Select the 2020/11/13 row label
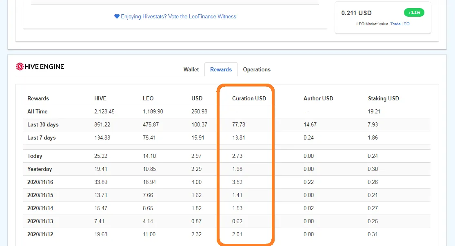This screenshot has width=455, height=246. (x=40, y=222)
